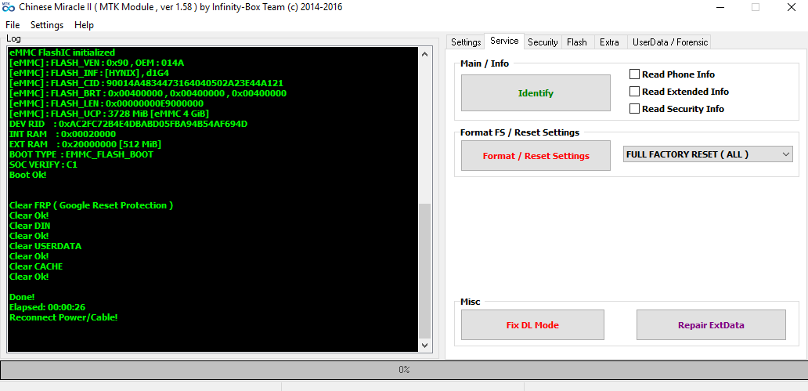Click the Fix DL Mode button
The image size is (808, 391).
point(532,325)
